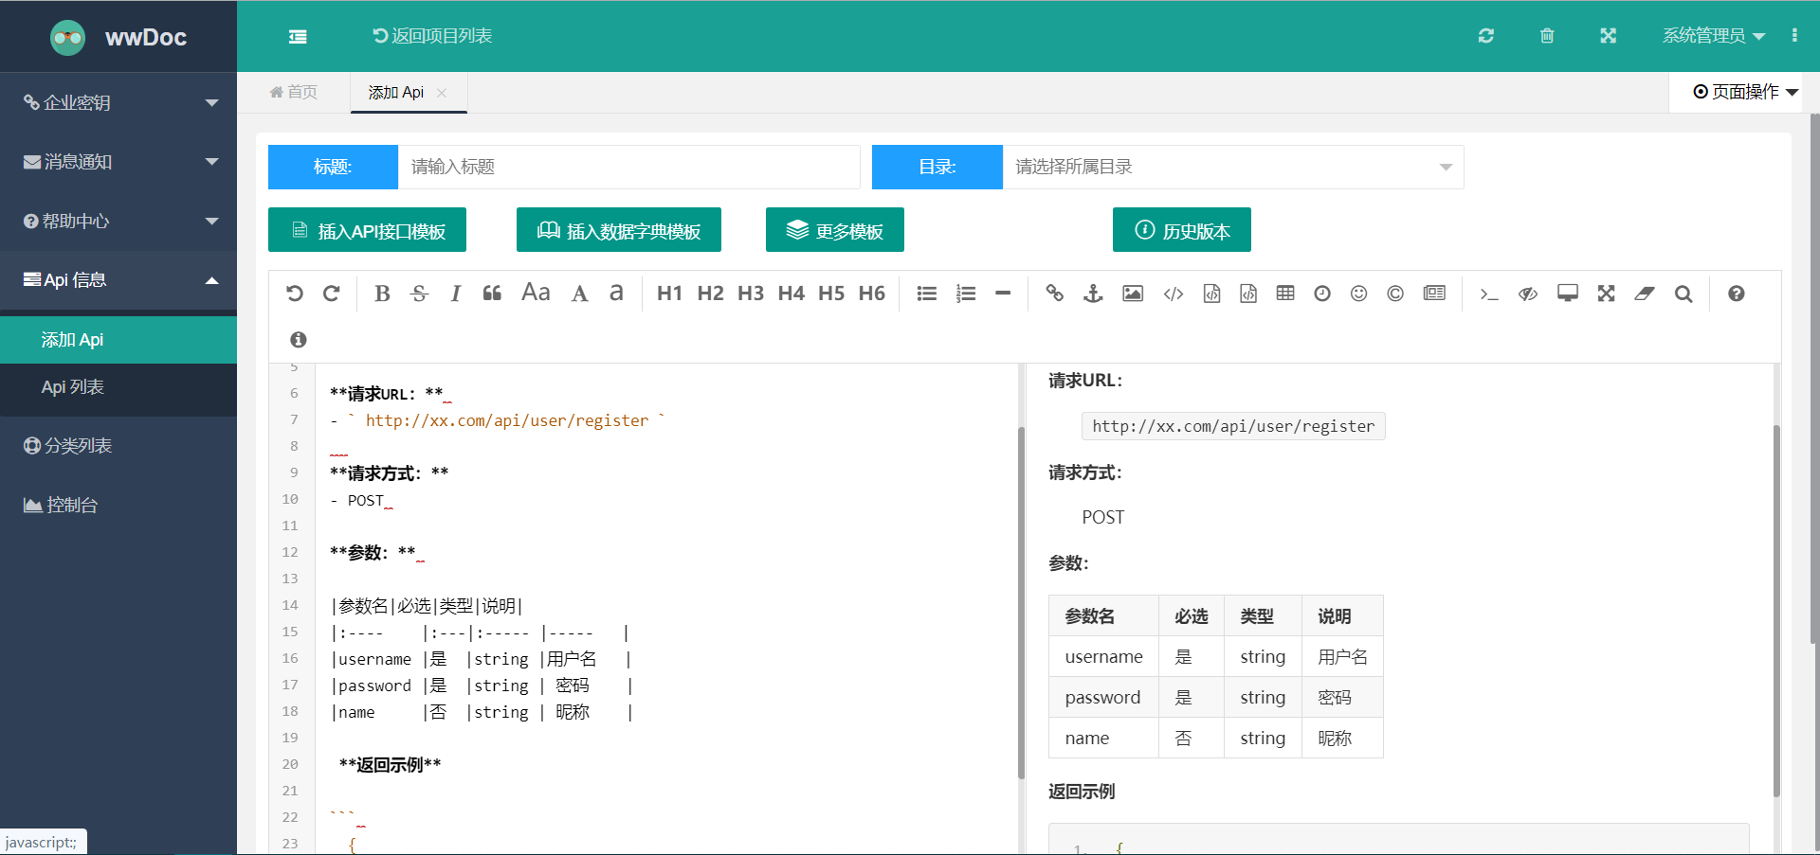
Task: Open editor help via question mark icon
Action: click(x=1736, y=294)
